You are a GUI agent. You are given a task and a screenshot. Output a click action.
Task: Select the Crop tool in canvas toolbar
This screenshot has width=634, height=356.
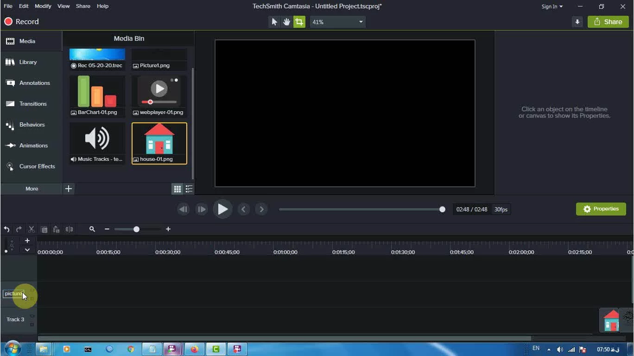coord(299,22)
